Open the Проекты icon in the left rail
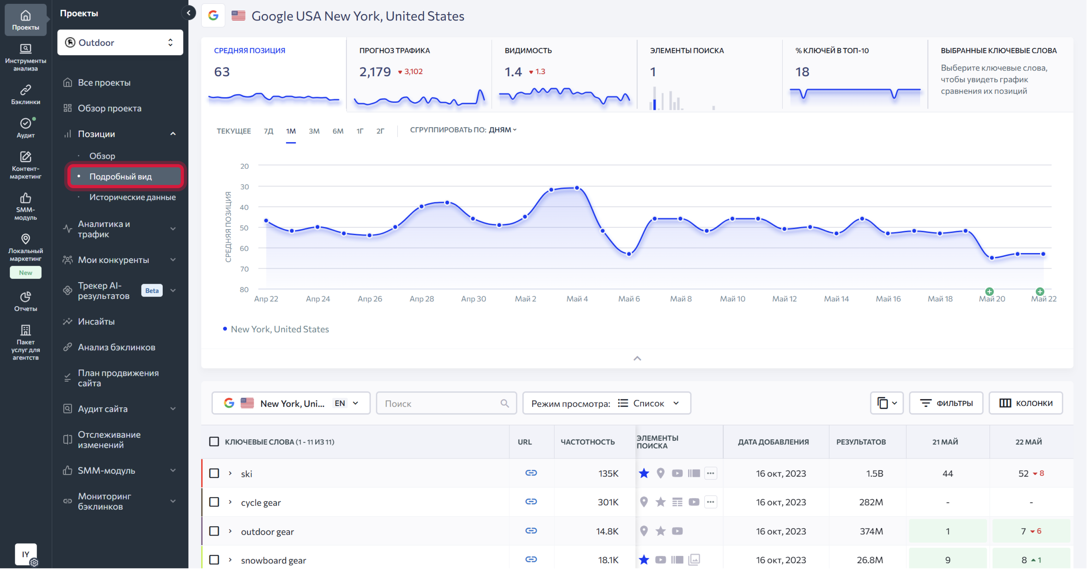This screenshot has width=1087, height=569. pyautogui.click(x=25, y=20)
